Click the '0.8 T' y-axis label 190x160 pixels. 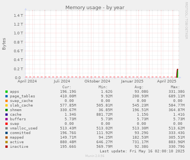[x=18, y=42]
